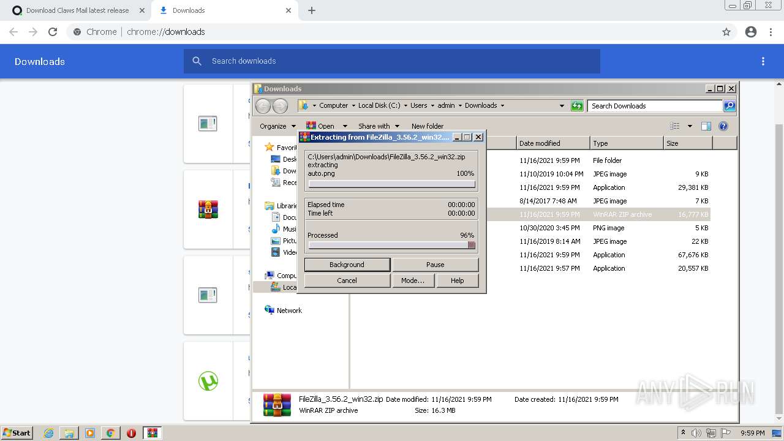Sort by Size column header
This screenshot has width=784, height=441.
coord(688,143)
